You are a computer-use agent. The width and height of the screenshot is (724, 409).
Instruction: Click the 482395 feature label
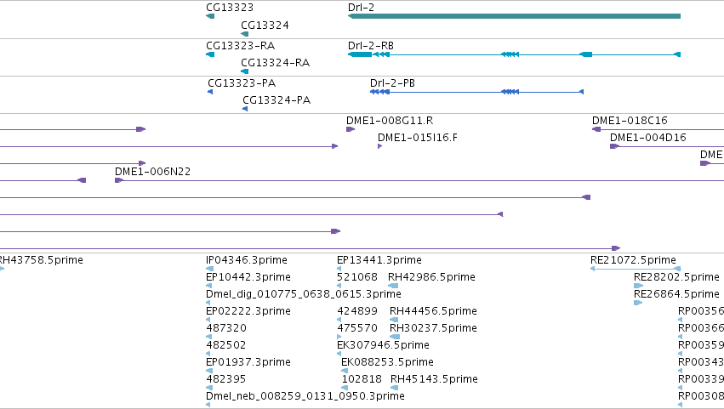pos(225,379)
